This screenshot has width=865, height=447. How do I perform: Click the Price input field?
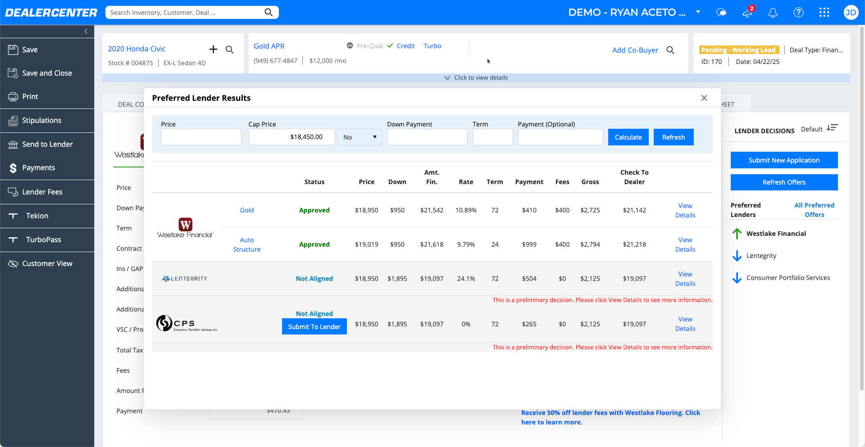coord(201,137)
